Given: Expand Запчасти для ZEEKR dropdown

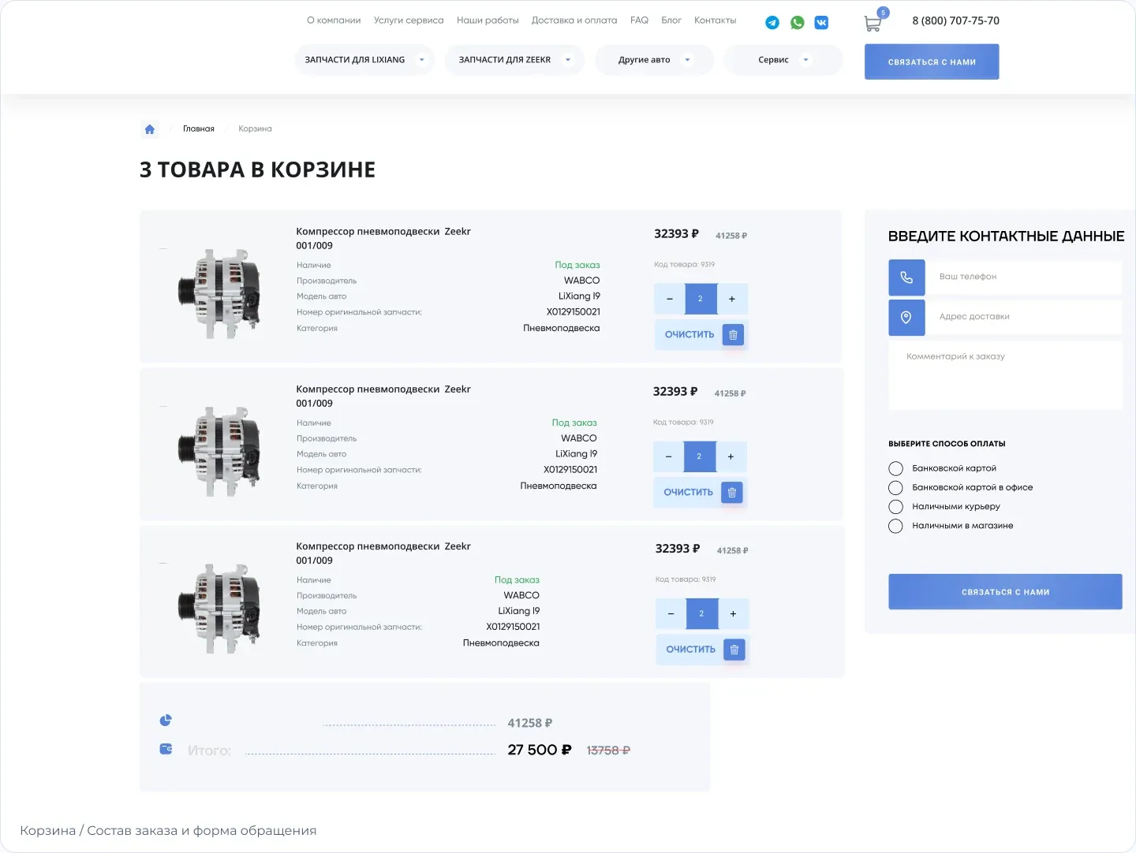Looking at the screenshot, I should (x=514, y=60).
